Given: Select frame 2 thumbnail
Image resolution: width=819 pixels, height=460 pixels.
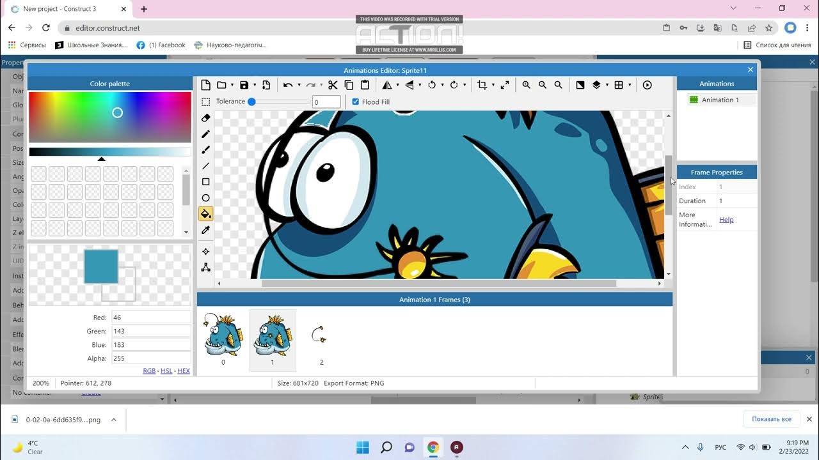Looking at the screenshot, I should (321, 340).
